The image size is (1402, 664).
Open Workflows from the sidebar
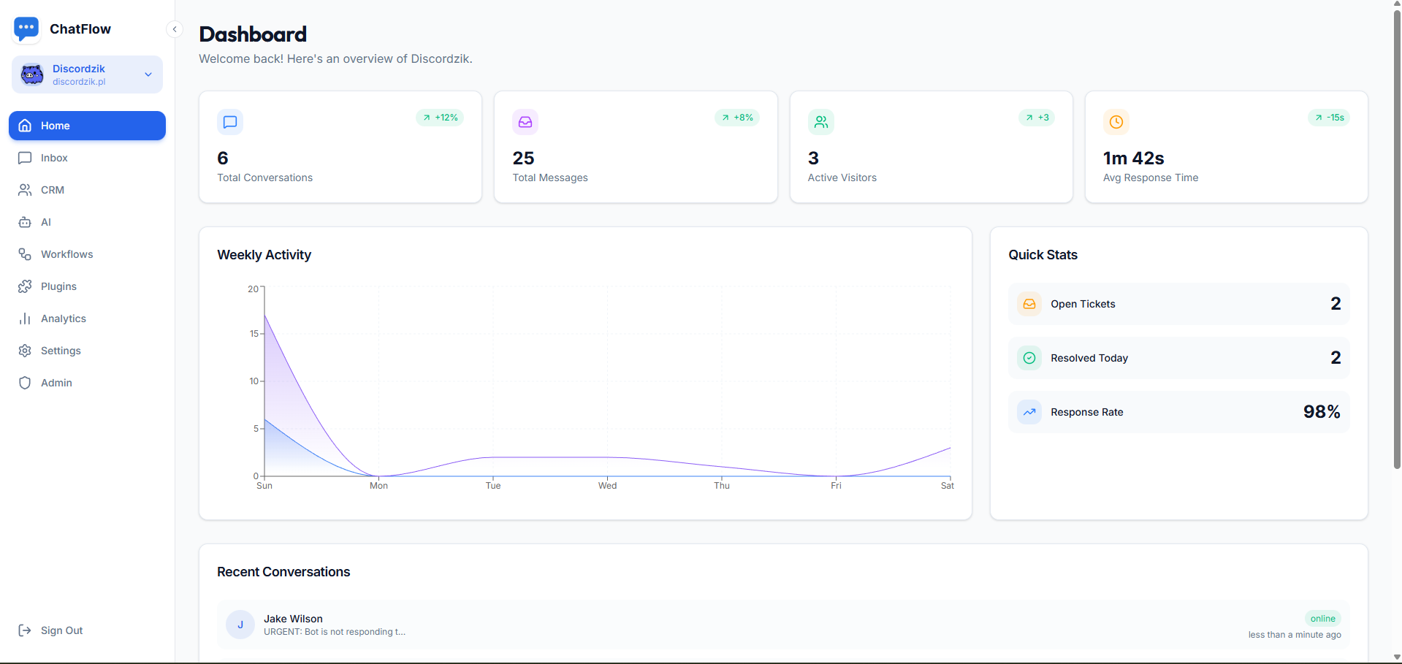coord(66,254)
